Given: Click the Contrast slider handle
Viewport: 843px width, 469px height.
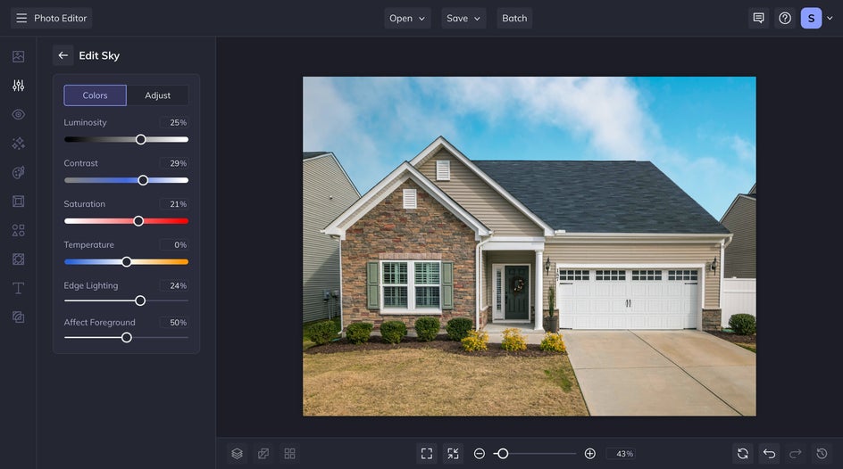Looking at the screenshot, I should pos(143,180).
